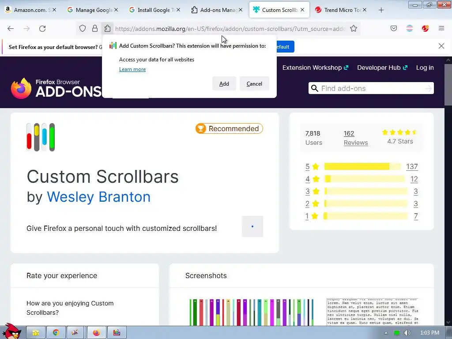Click the site security padlock icon
452x339 pixels.
tap(95, 29)
